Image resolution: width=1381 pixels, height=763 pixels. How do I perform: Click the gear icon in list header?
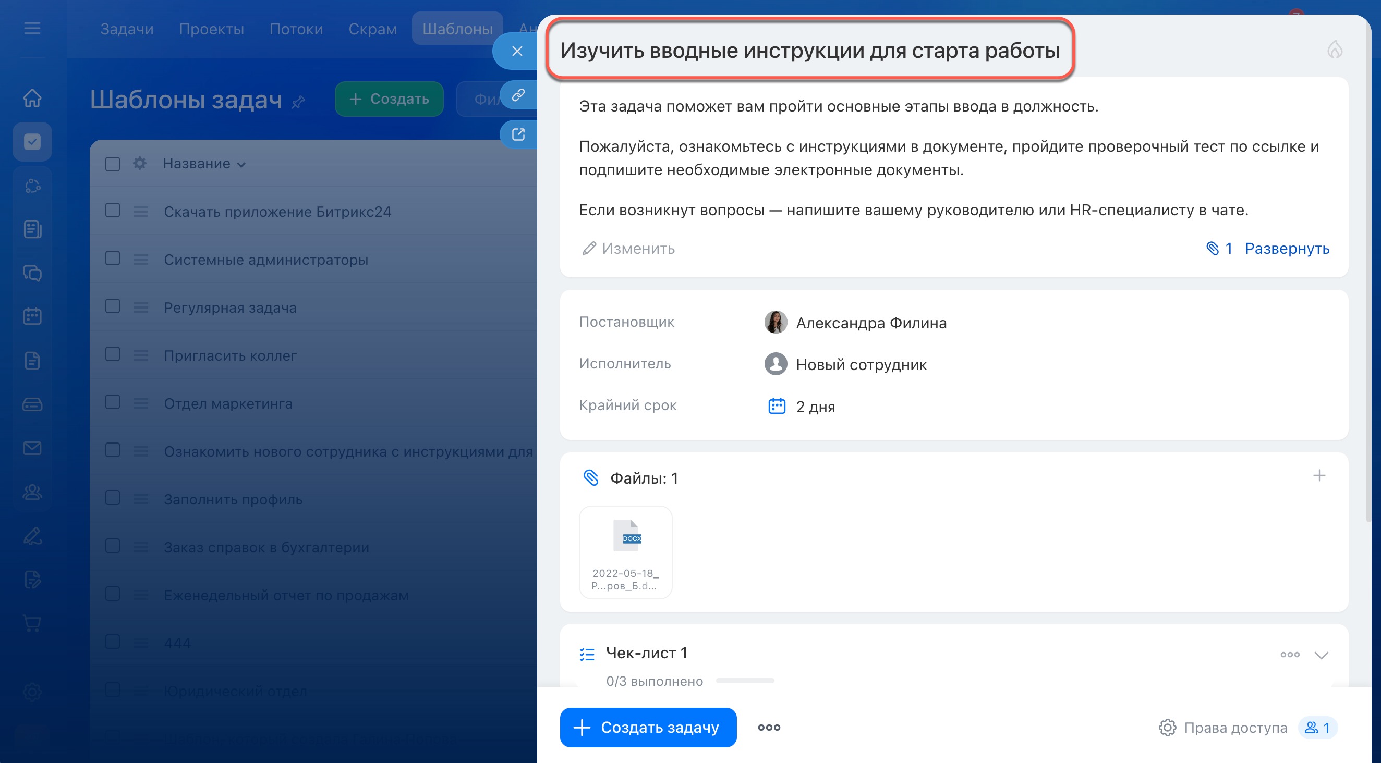(139, 164)
